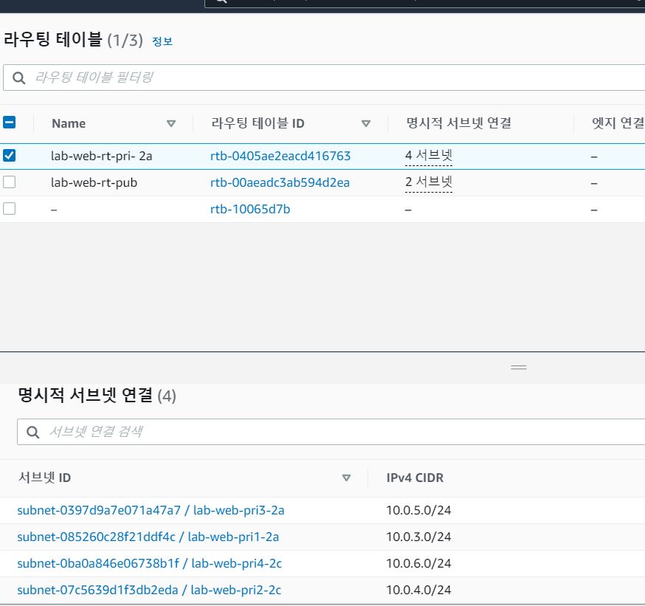Open route table rtb-10065d7b
The image size is (645, 606).
pyautogui.click(x=250, y=209)
